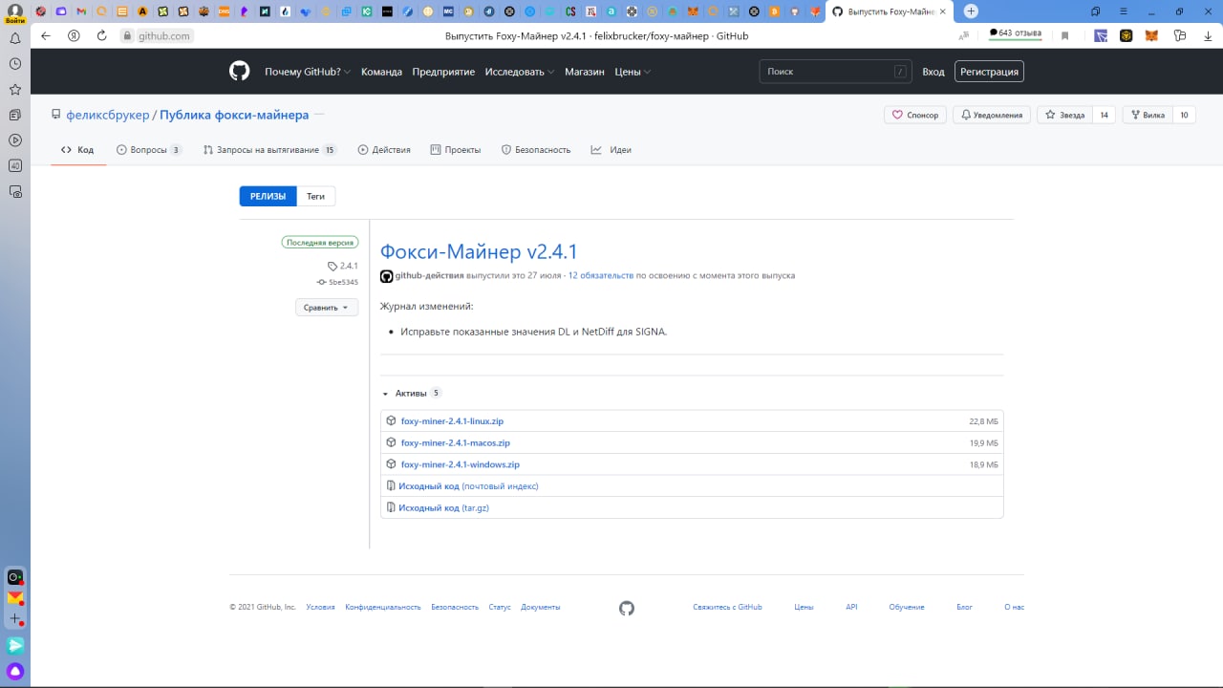This screenshot has width=1223, height=688.
Task: Open Yandex Mail icon in sidebar
Action: pyautogui.click(x=15, y=598)
